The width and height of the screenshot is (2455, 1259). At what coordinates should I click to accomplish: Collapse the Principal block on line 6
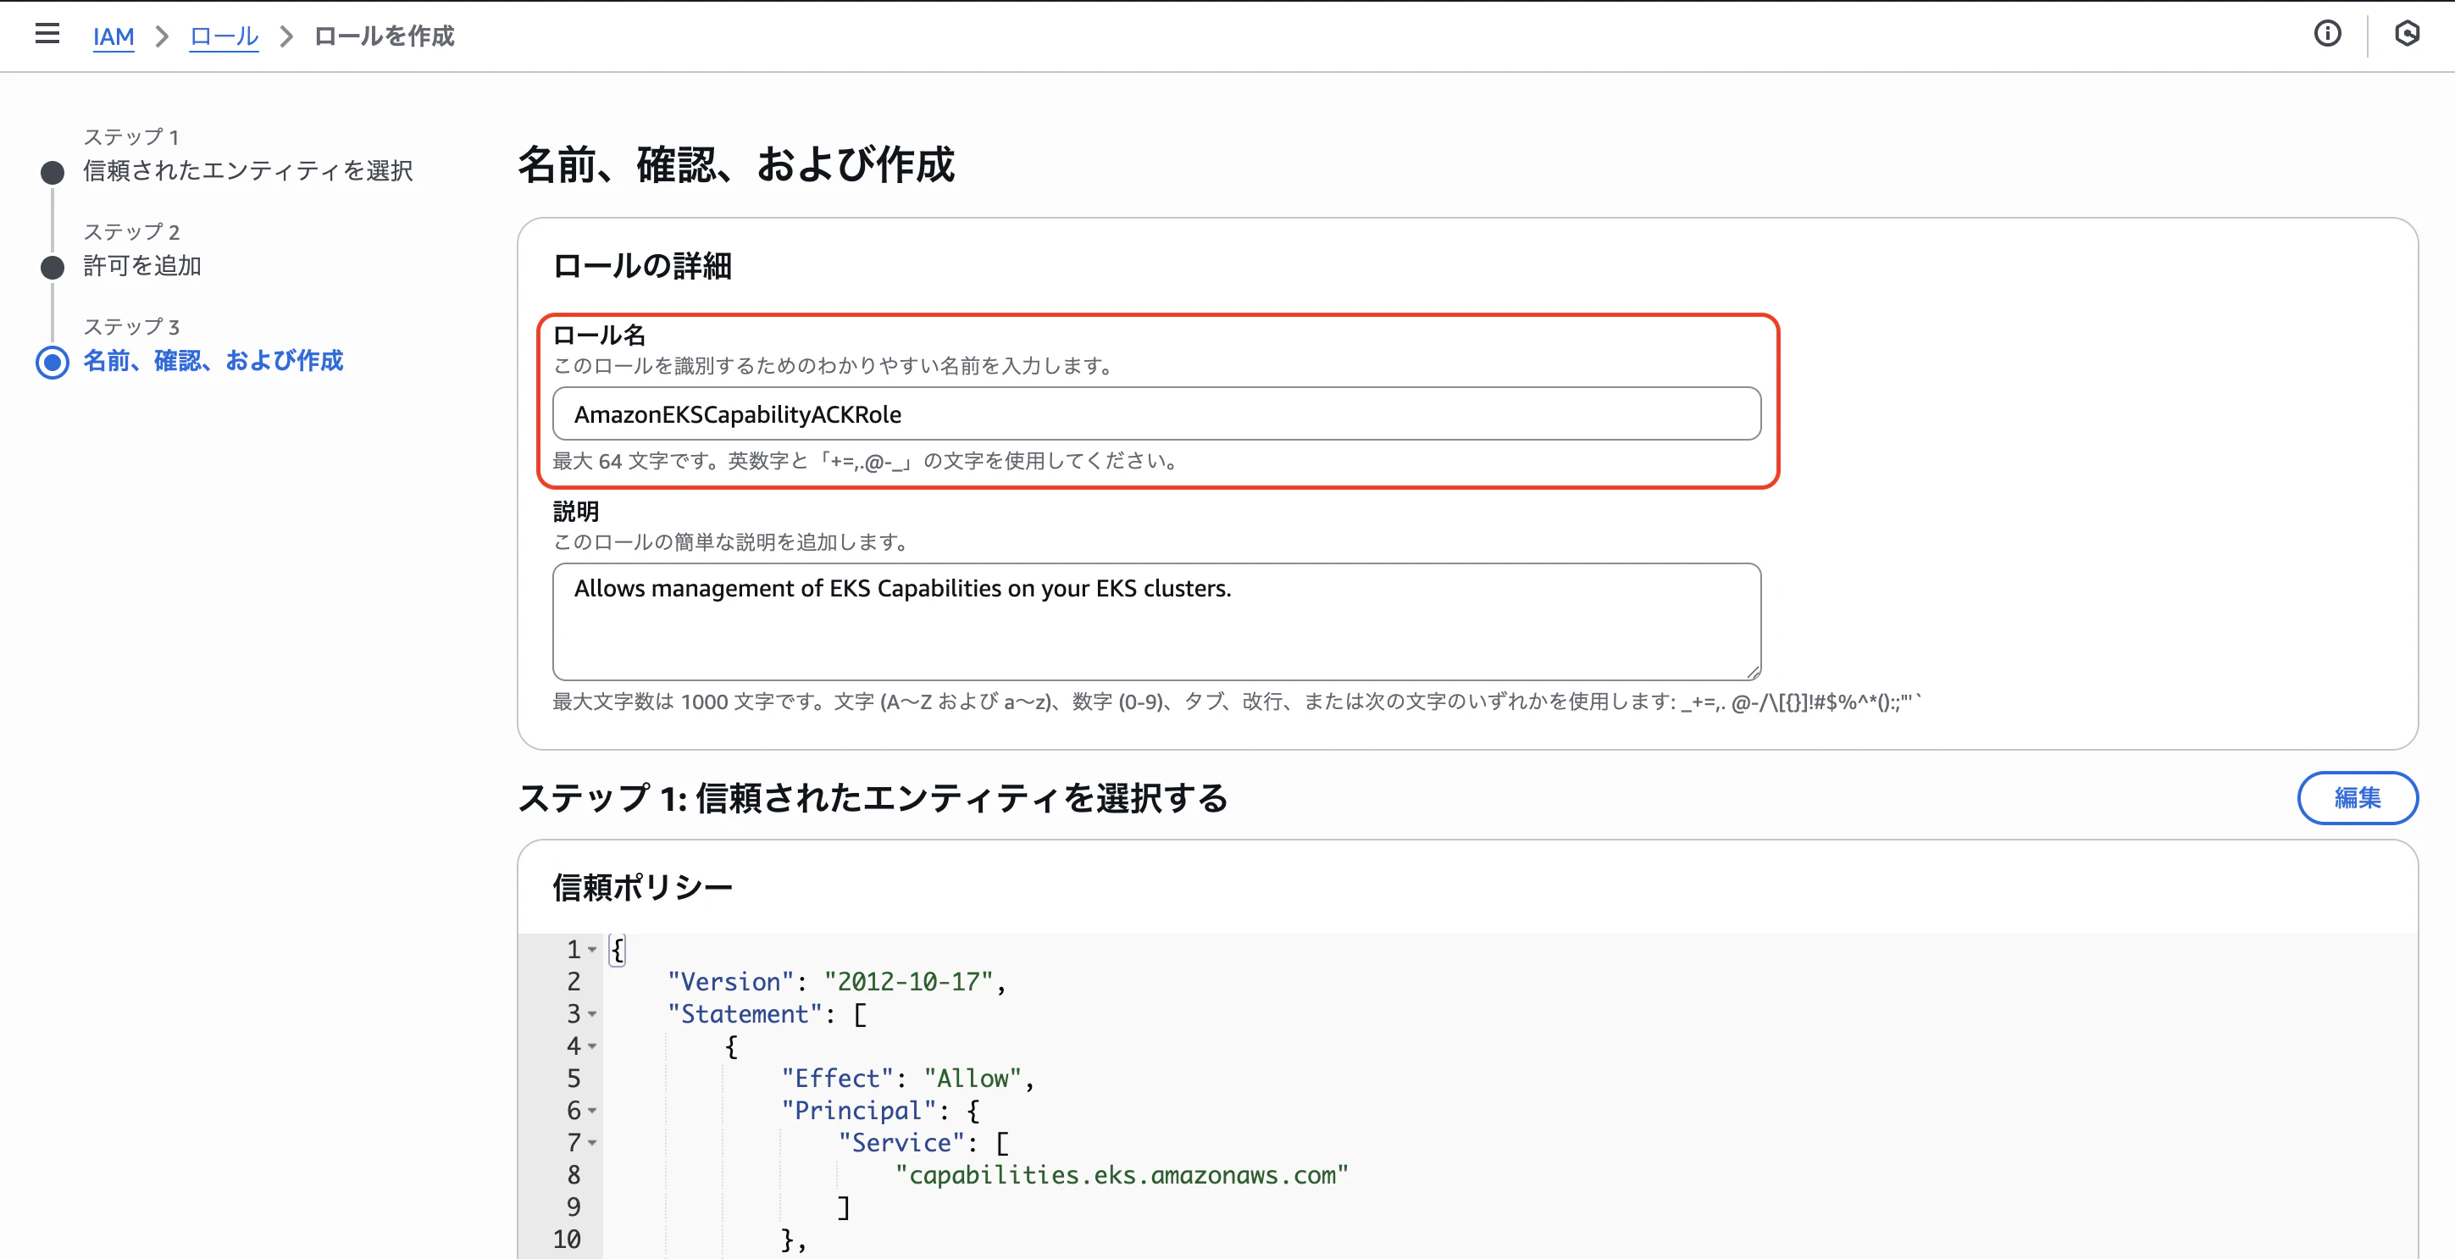click(x=593, y=1112)
